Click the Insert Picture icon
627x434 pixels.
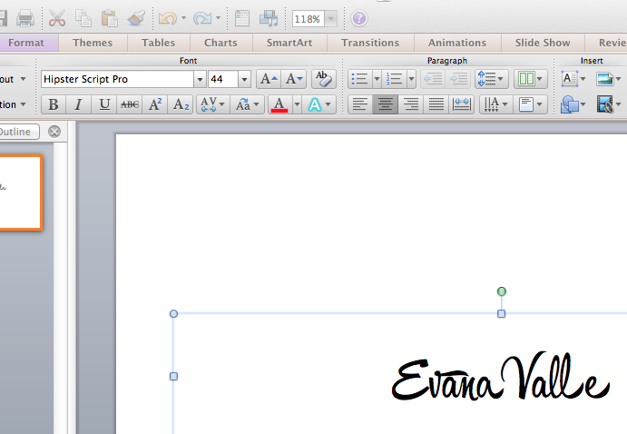pos(604,79)
